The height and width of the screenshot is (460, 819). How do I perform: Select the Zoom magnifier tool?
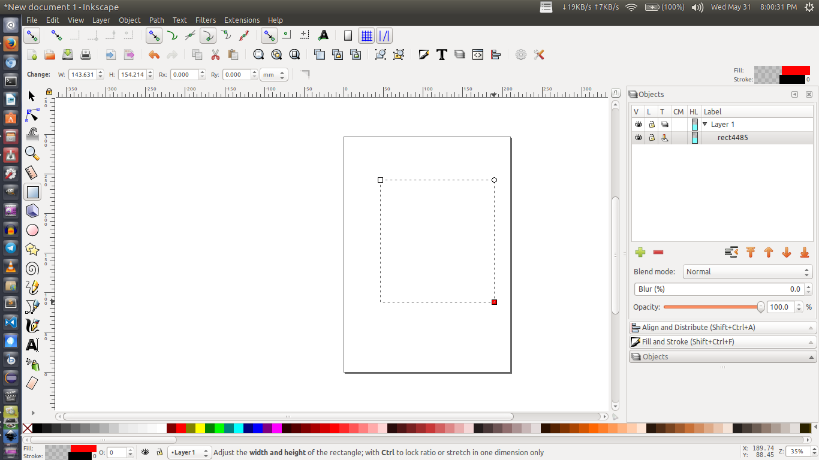point(32,154)
